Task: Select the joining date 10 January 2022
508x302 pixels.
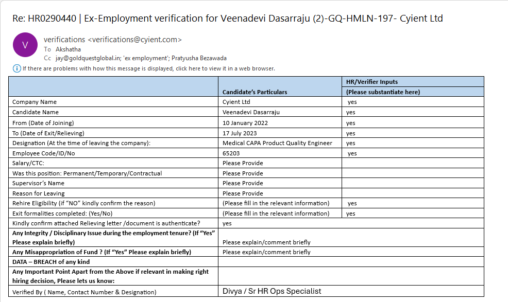Action: pyautogui.click(x=245, y=123)
